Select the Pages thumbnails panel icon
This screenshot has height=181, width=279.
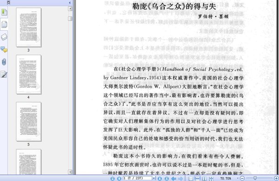(x=4, y=24)
